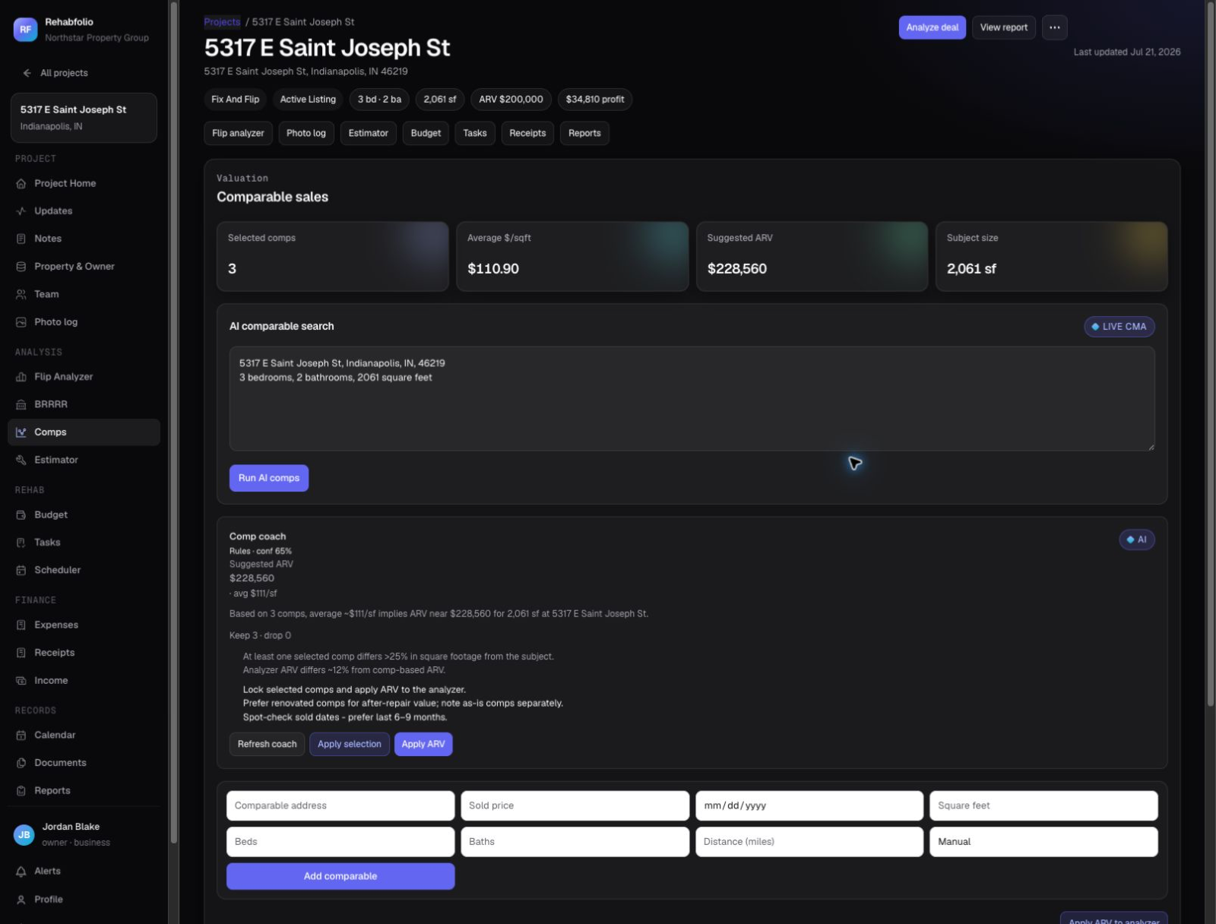Click the Run AI comps button
The width and height of the screenshot is (1216, 924).
click(269, 478)
